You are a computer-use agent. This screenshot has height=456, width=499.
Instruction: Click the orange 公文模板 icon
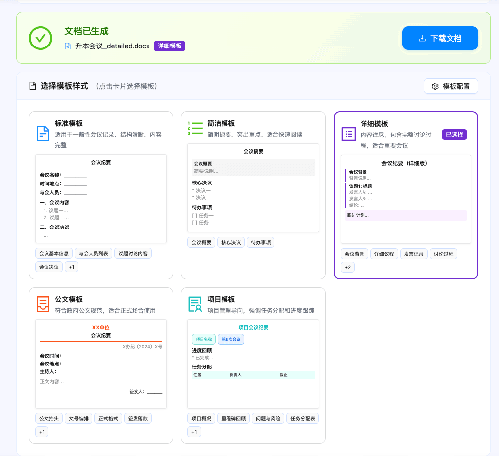click(x=43, y=304)
